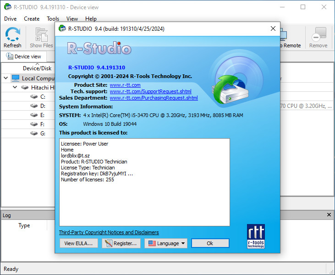Image resolution: width=335 pixels, height=275 pixels.
Task: Collapse the Local Computer tree node
Action: pyautogui.click(x=6, y=78)
